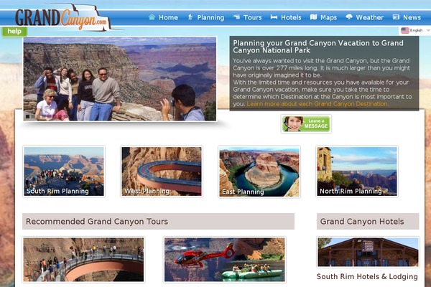
Task: Click the helicopter and raft tour image
Action: click(225, 260)
